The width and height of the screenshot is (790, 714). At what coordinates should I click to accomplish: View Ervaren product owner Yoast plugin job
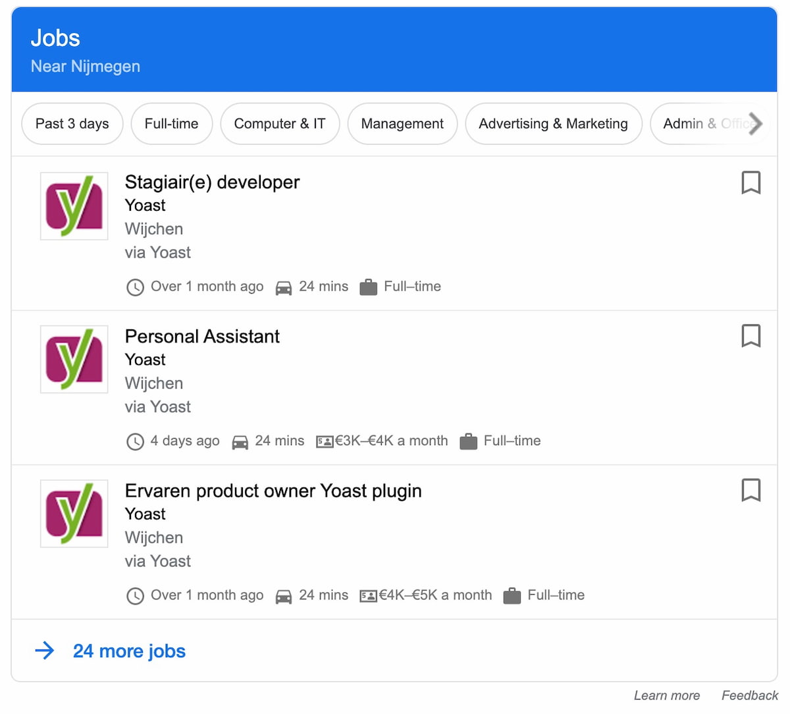click(x=273, y=491)
